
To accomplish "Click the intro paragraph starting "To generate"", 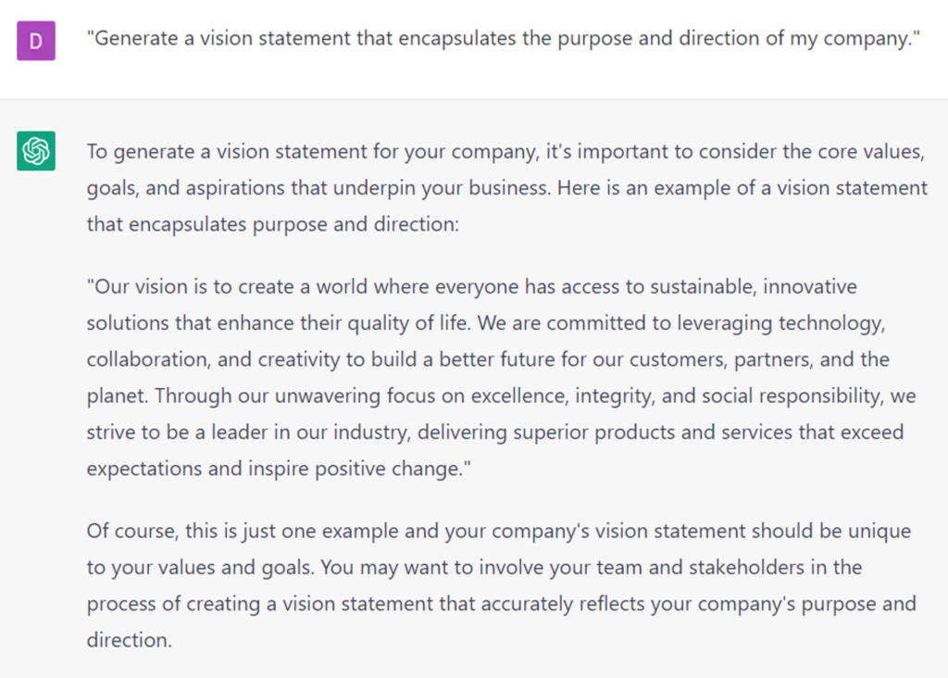I will 506,188.
